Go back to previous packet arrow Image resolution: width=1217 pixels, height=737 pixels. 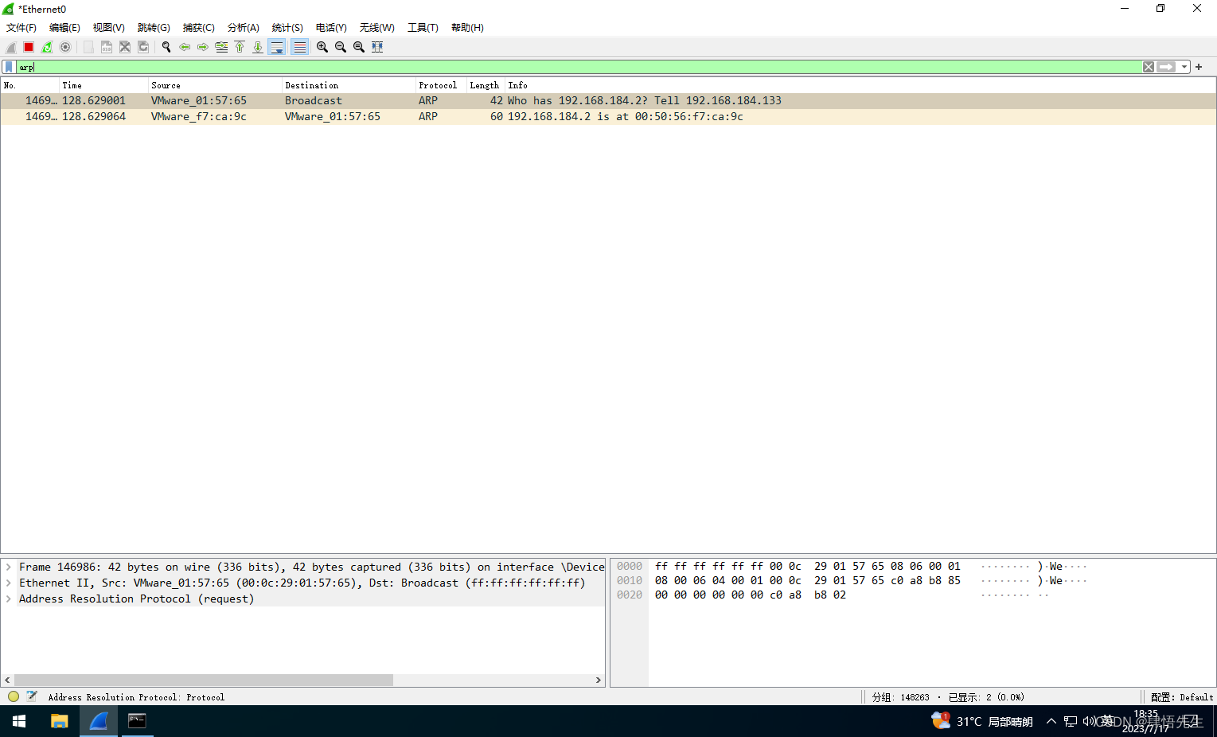(x=185, y=47)
